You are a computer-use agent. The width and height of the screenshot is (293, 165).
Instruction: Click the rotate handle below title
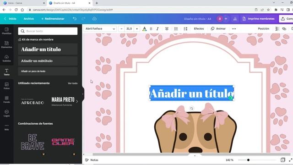pos(191,108)
